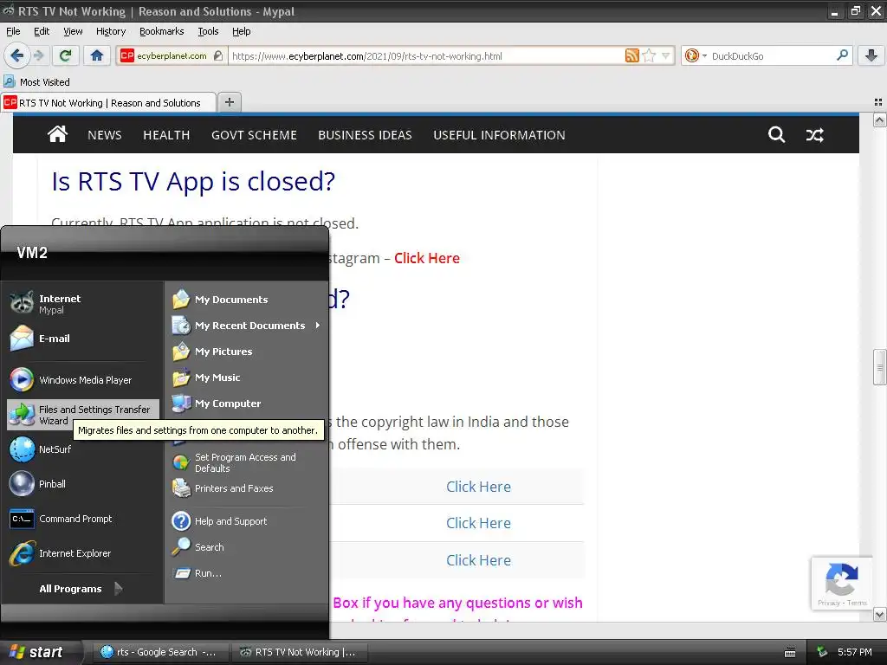Go to NEWS section of site
Viewport: 887px width, 665px height.
[x=104, y=134]
